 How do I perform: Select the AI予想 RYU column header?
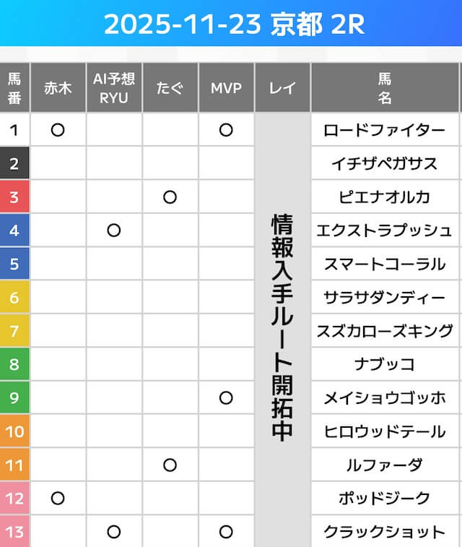[114, 88]
